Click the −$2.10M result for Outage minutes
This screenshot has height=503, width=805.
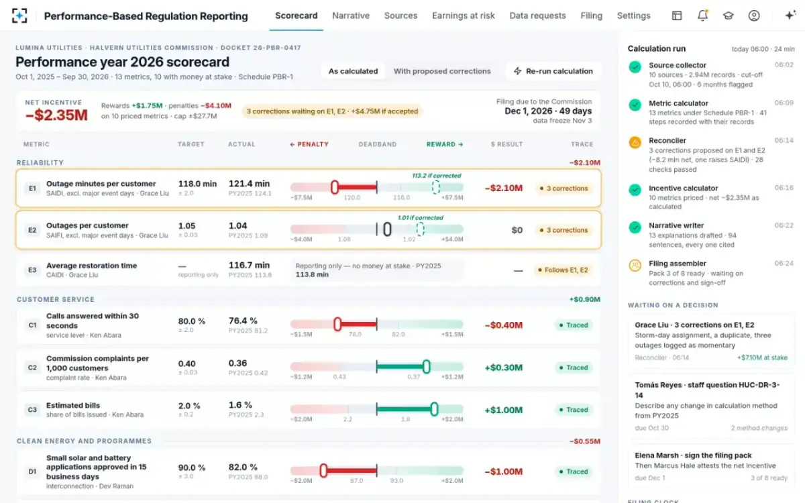pyautogui.click(x=504, y=188)
